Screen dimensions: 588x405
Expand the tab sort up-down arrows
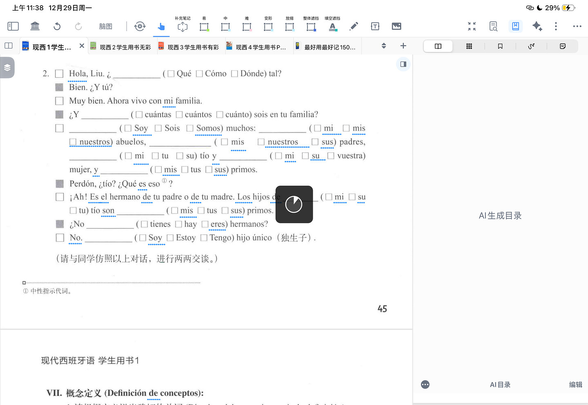coord(384,46)
